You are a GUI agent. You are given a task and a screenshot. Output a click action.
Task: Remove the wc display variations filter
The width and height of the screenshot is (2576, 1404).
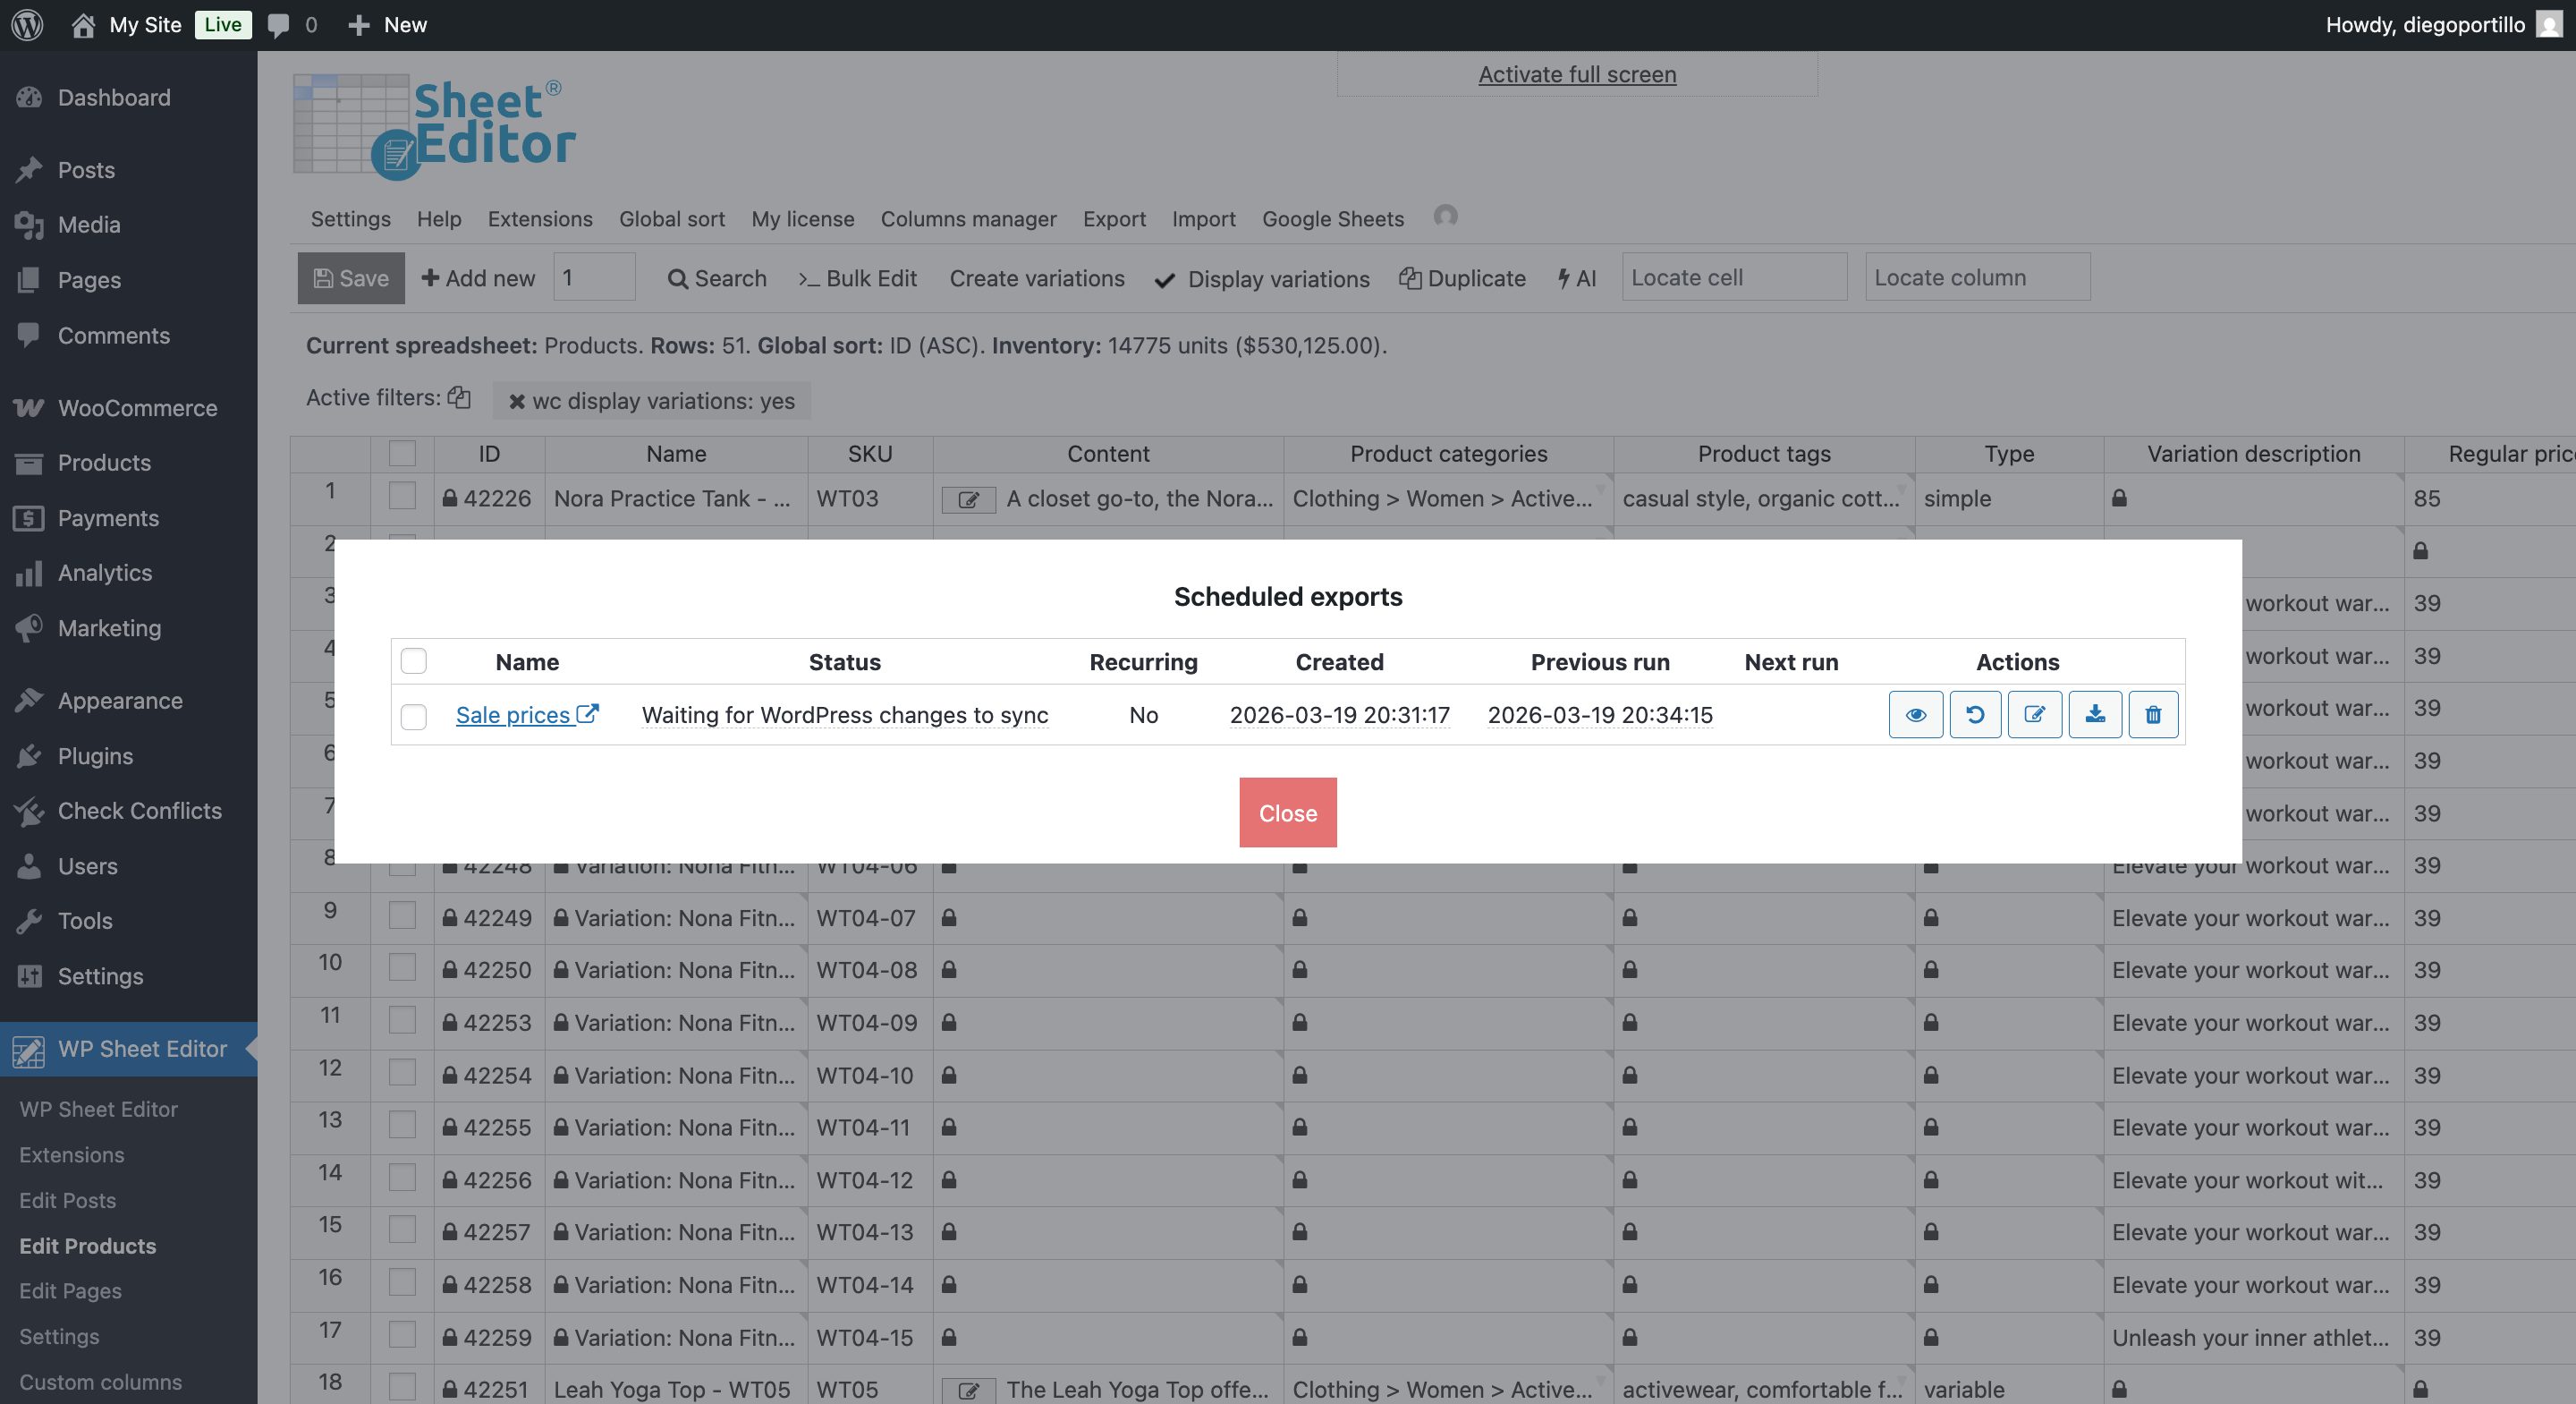tap(517, 400)
